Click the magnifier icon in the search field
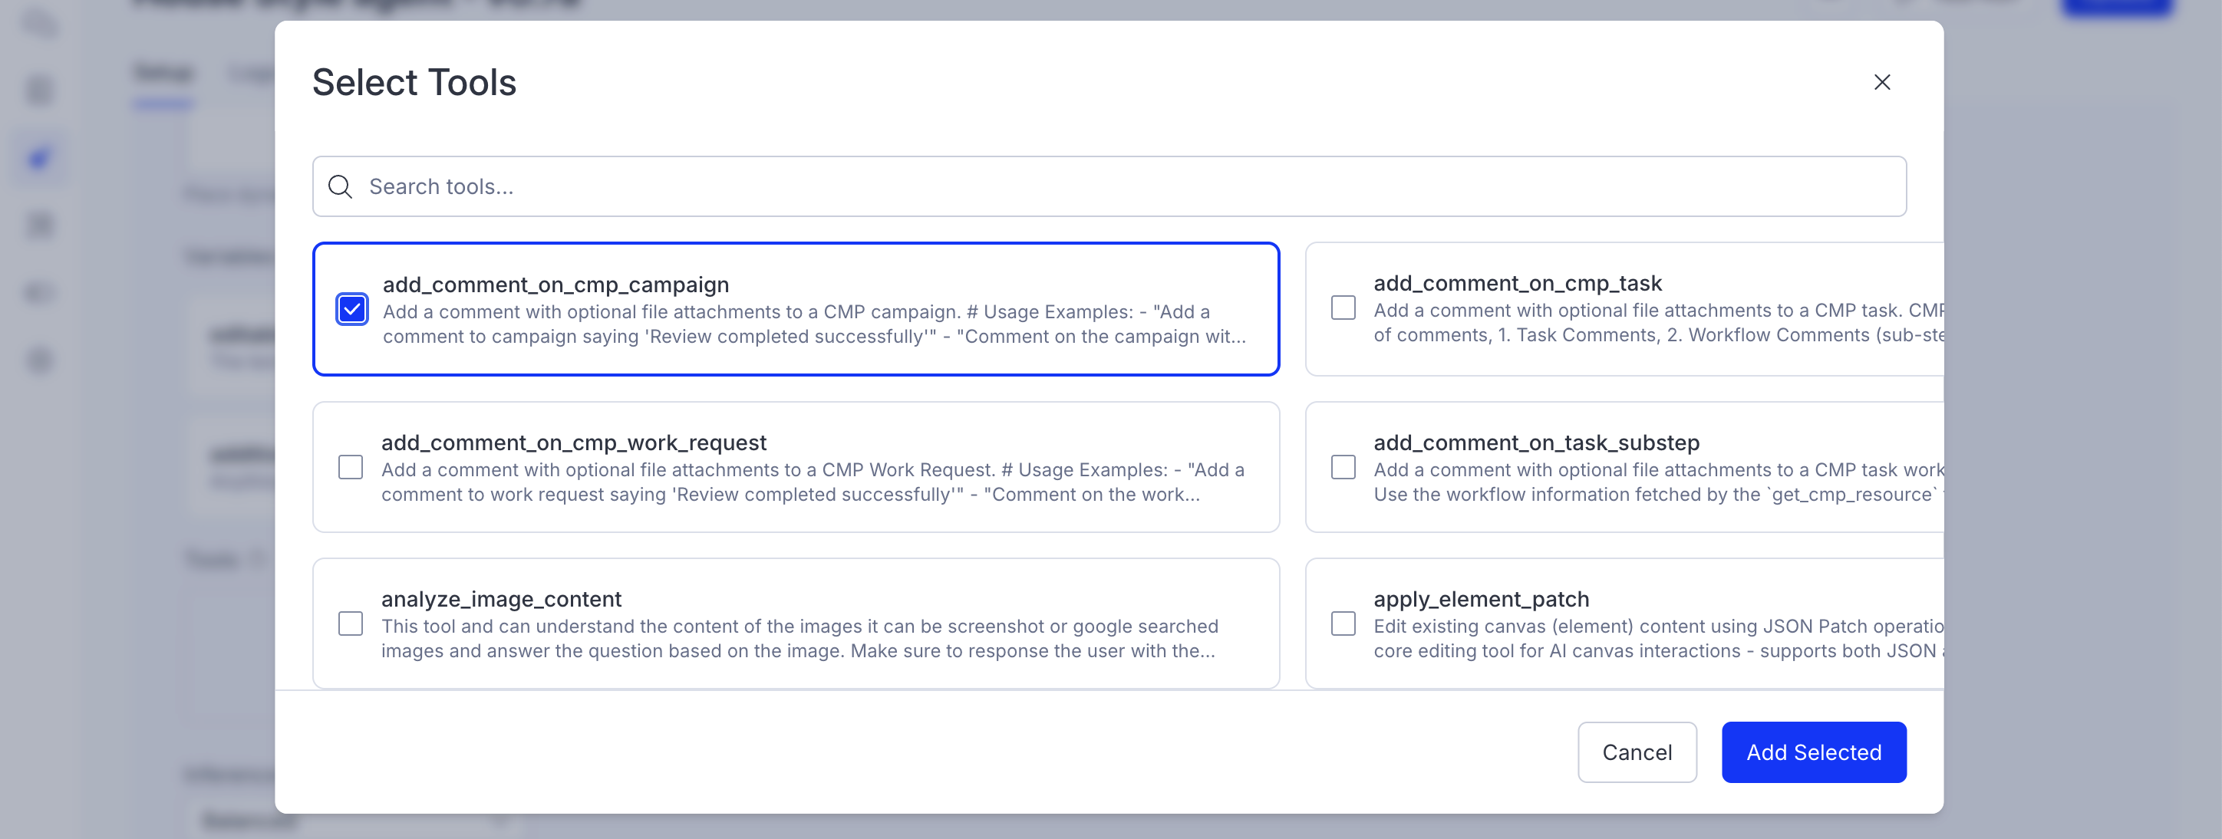 340,186
